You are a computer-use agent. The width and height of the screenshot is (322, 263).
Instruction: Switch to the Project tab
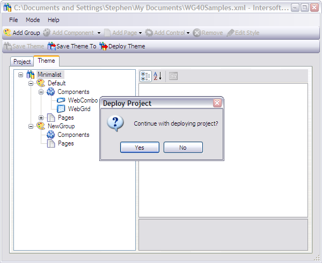pos(22,62)
